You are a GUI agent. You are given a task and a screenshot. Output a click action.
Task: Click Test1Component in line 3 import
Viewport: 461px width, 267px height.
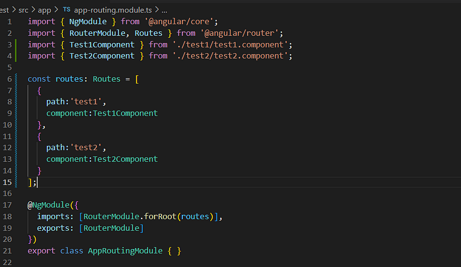102,45
